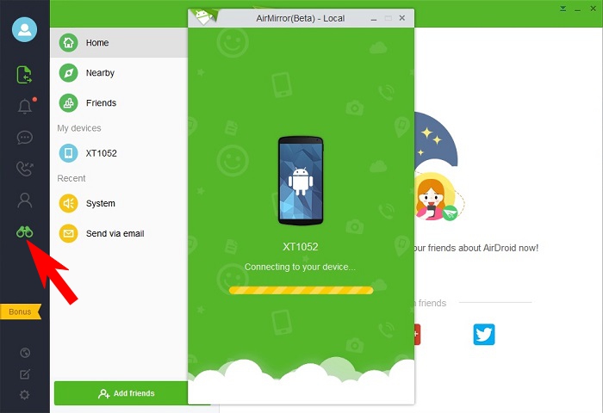
Task: Click the girl illustration in main window
Action: tap(437, 196)
